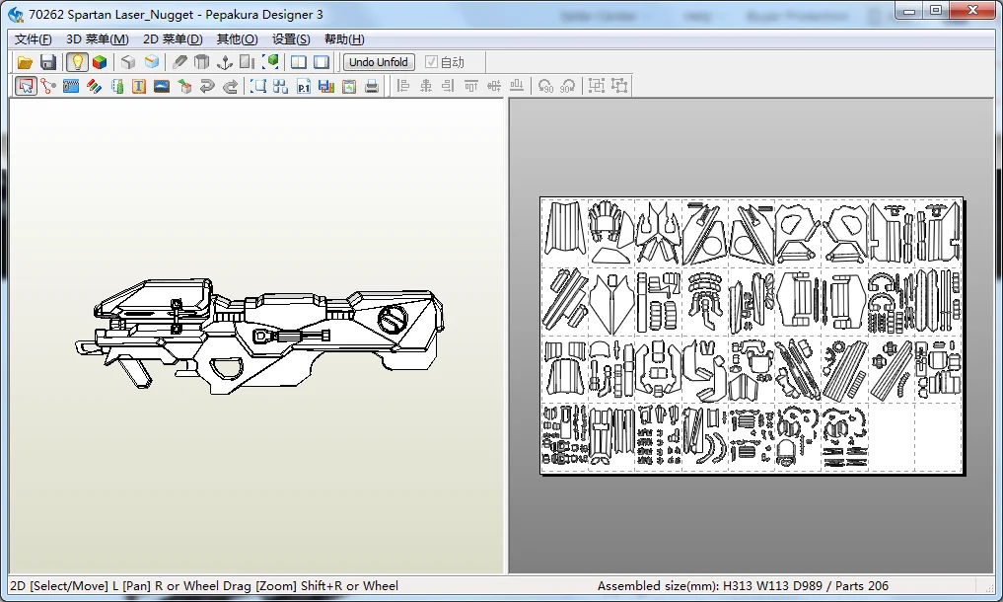The image size is (1003, 602).
Task: Click the Open file folder icon
Action: [x=26, y=62]
